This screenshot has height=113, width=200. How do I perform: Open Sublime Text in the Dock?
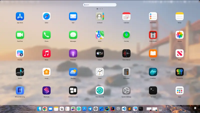[x=129, y=109]
